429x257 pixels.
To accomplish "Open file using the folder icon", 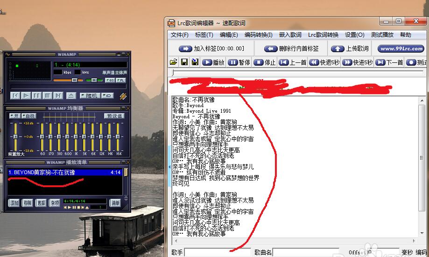I will tap(173, 62).
